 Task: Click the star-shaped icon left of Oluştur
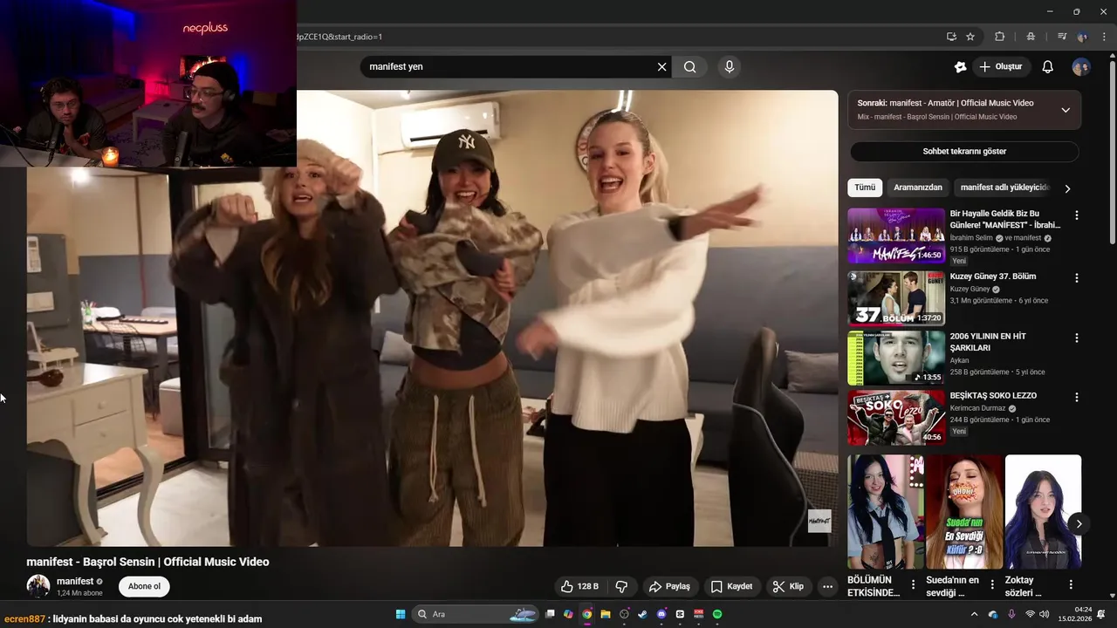point(961,67)
